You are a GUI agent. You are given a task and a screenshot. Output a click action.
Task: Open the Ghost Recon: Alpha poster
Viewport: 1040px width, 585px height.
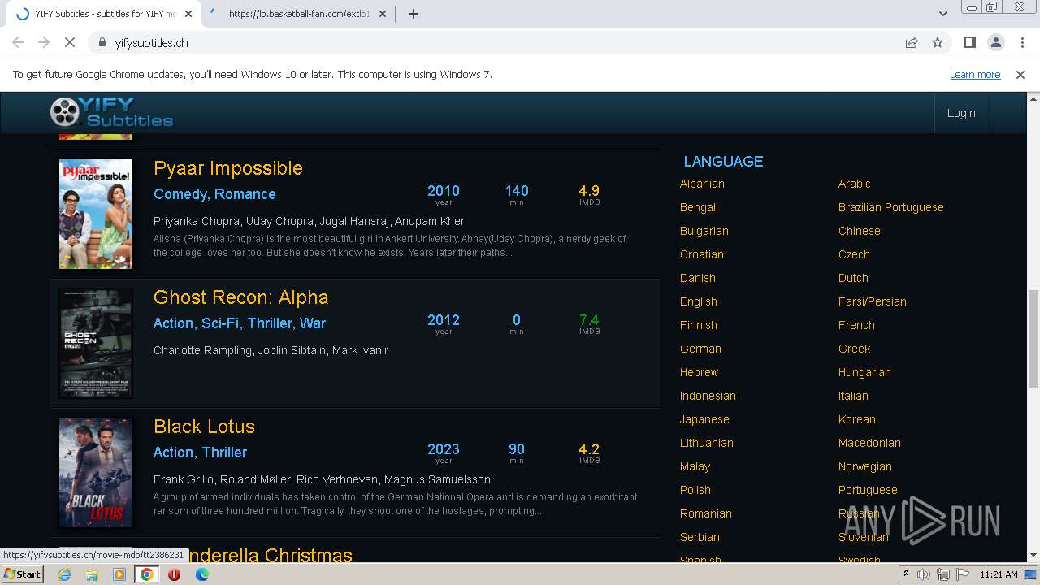[x=96, y=343]
